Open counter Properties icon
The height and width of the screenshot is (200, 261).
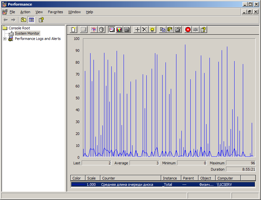178,29
